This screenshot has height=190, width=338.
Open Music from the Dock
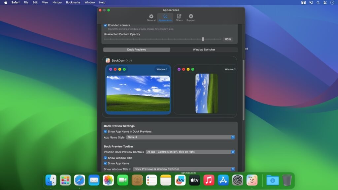coord(209,180)
